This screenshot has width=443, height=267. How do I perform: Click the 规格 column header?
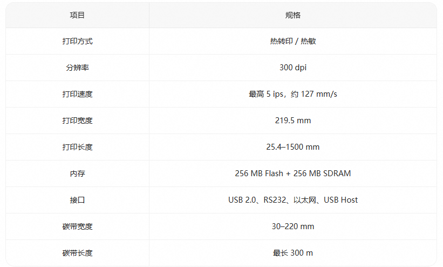pos(292,15)
